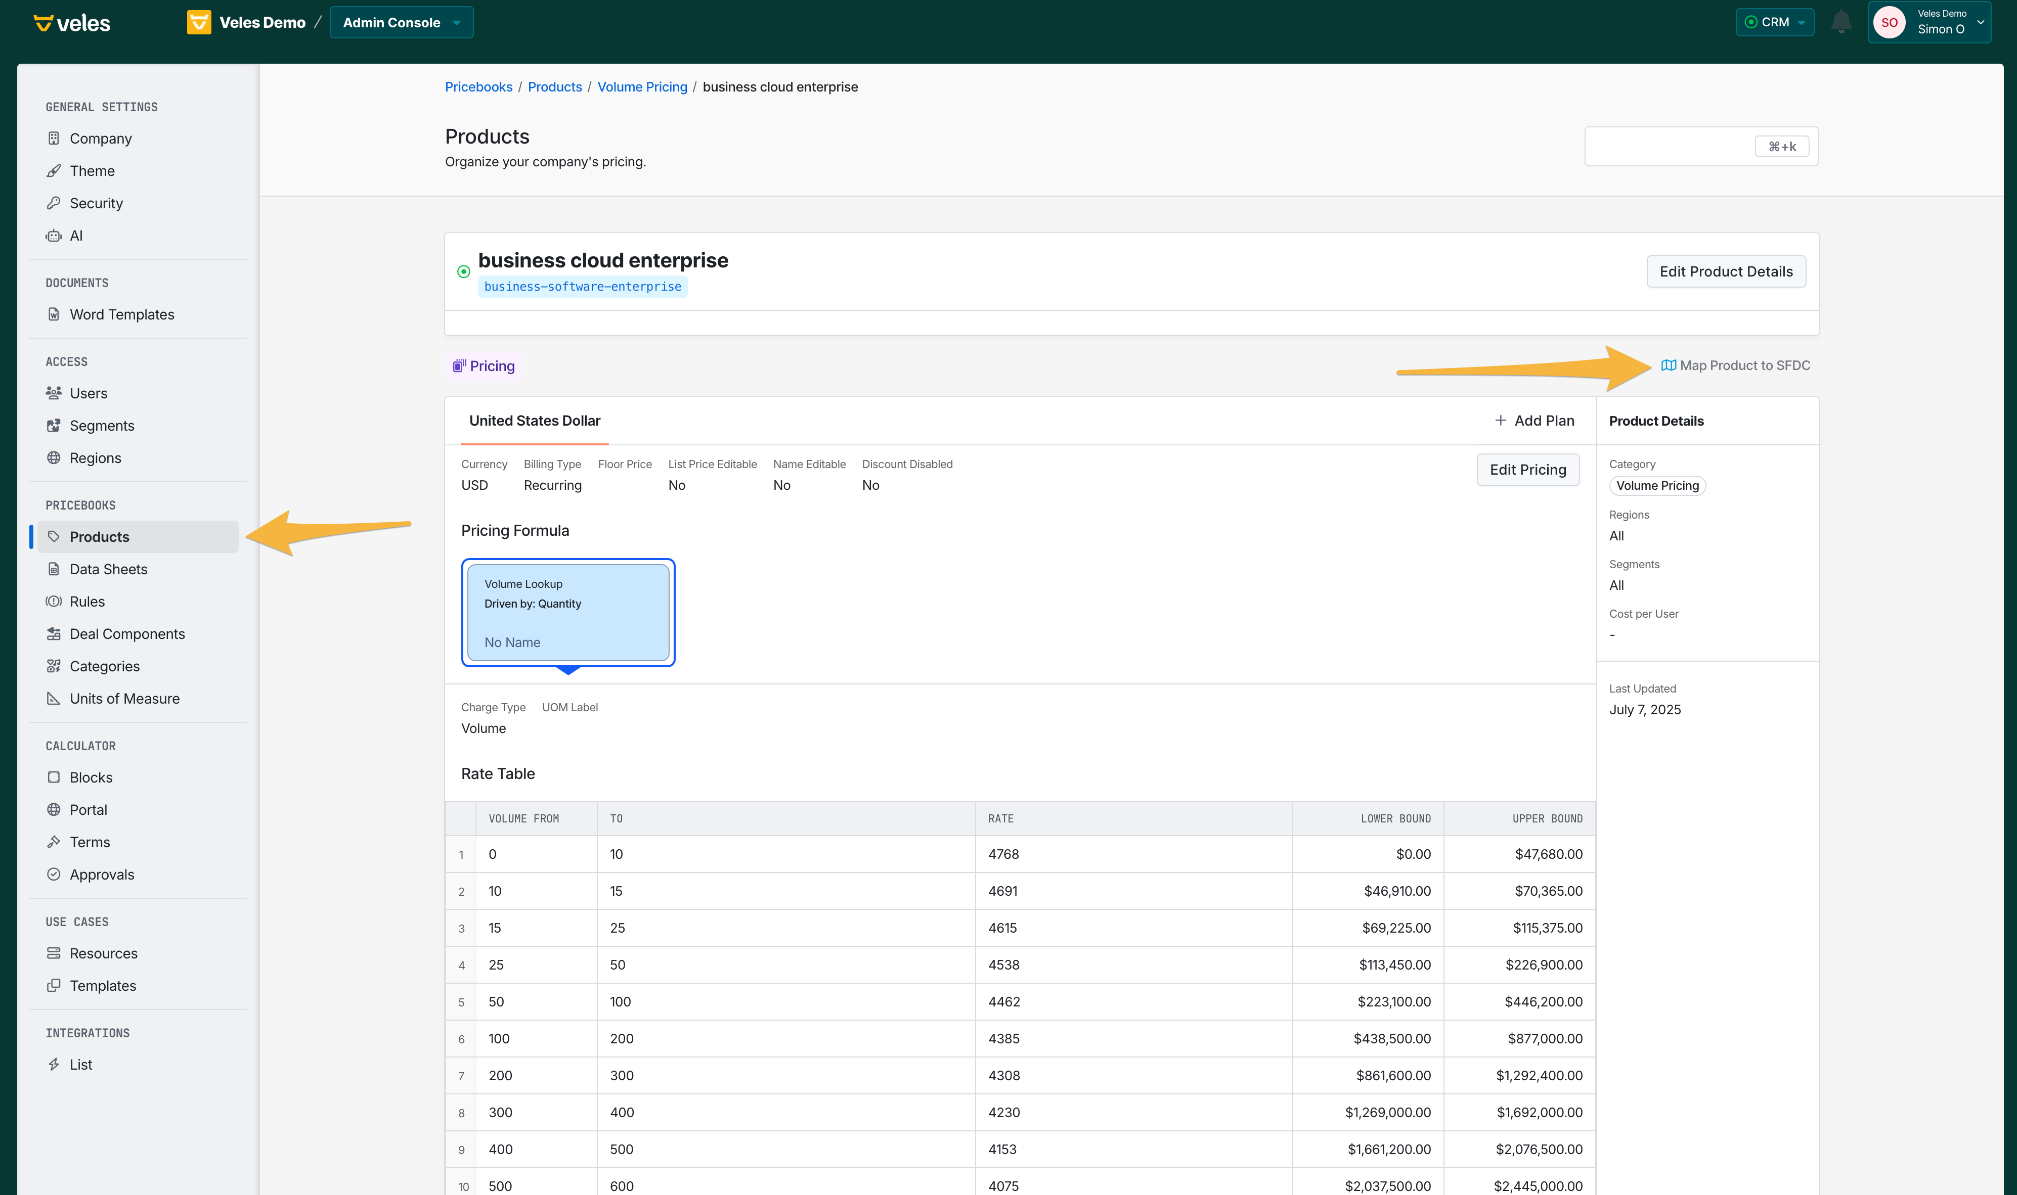Screen dimensions: 2017x1195
Task: Follow the Volume Pricing breadcrumb link
Action: point(642,87)
